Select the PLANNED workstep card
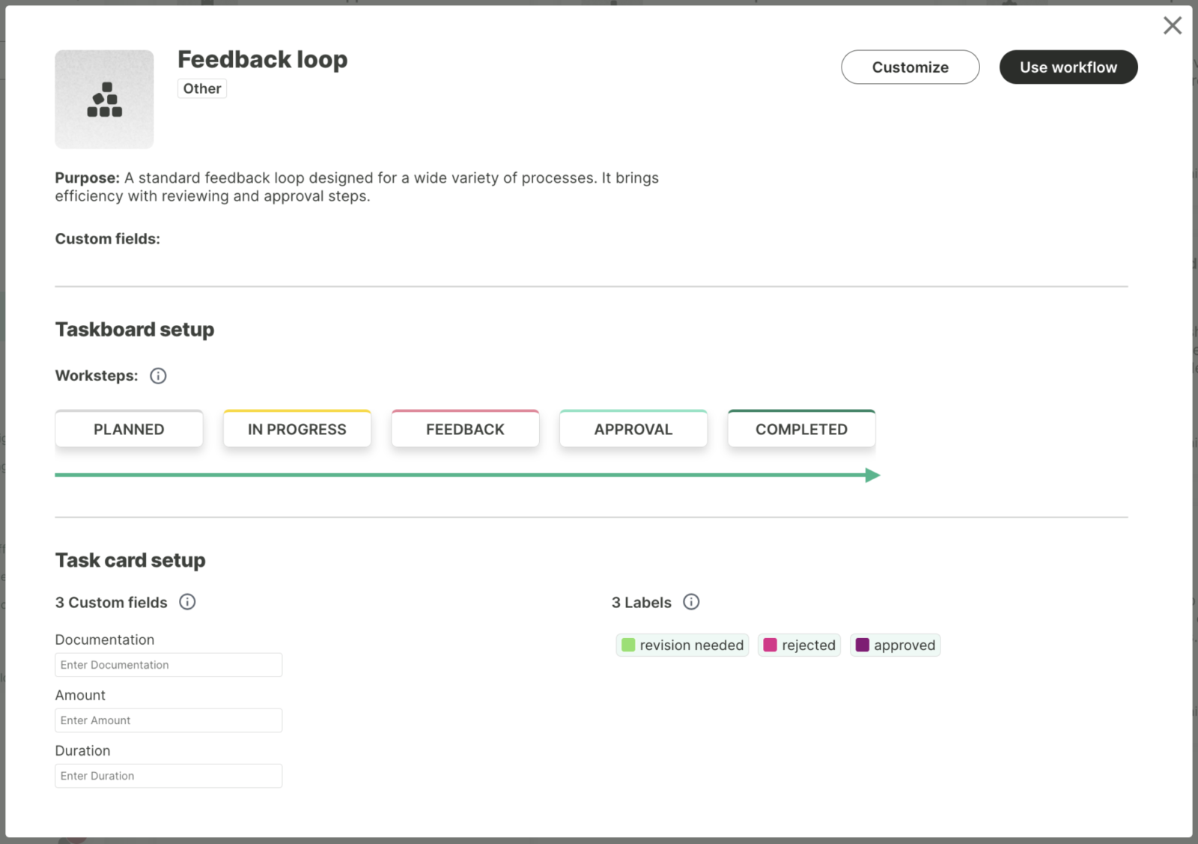This screenshot has width=1198, height=844. point(129,429)
